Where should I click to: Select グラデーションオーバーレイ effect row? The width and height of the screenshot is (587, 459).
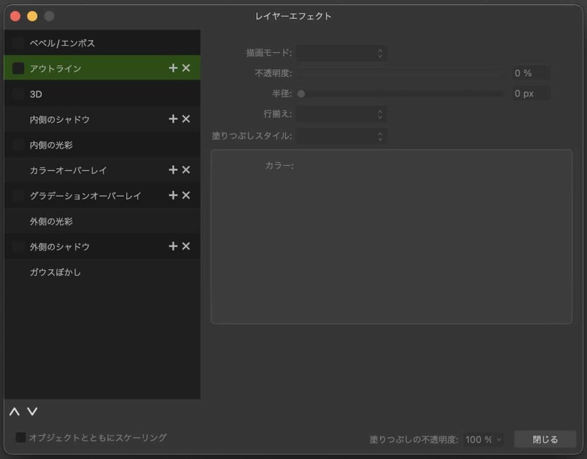pyautogui.click(x=102, y=196)
